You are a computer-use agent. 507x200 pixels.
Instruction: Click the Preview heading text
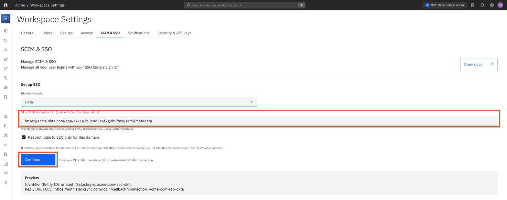pos(32,178)
